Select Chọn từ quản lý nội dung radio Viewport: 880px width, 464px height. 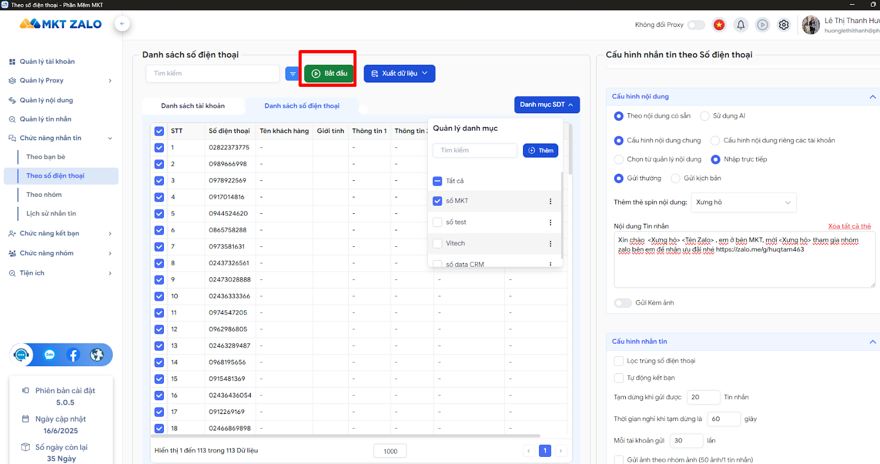(618, 159)
